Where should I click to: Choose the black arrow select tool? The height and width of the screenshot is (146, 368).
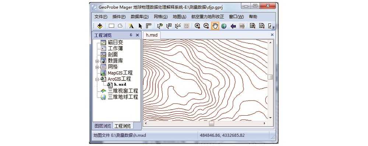coord(140,26)
